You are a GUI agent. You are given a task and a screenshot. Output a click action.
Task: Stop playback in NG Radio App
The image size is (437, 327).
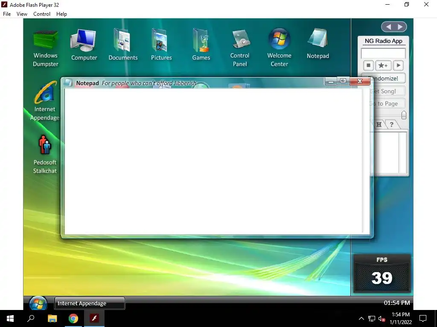point(368,65)
